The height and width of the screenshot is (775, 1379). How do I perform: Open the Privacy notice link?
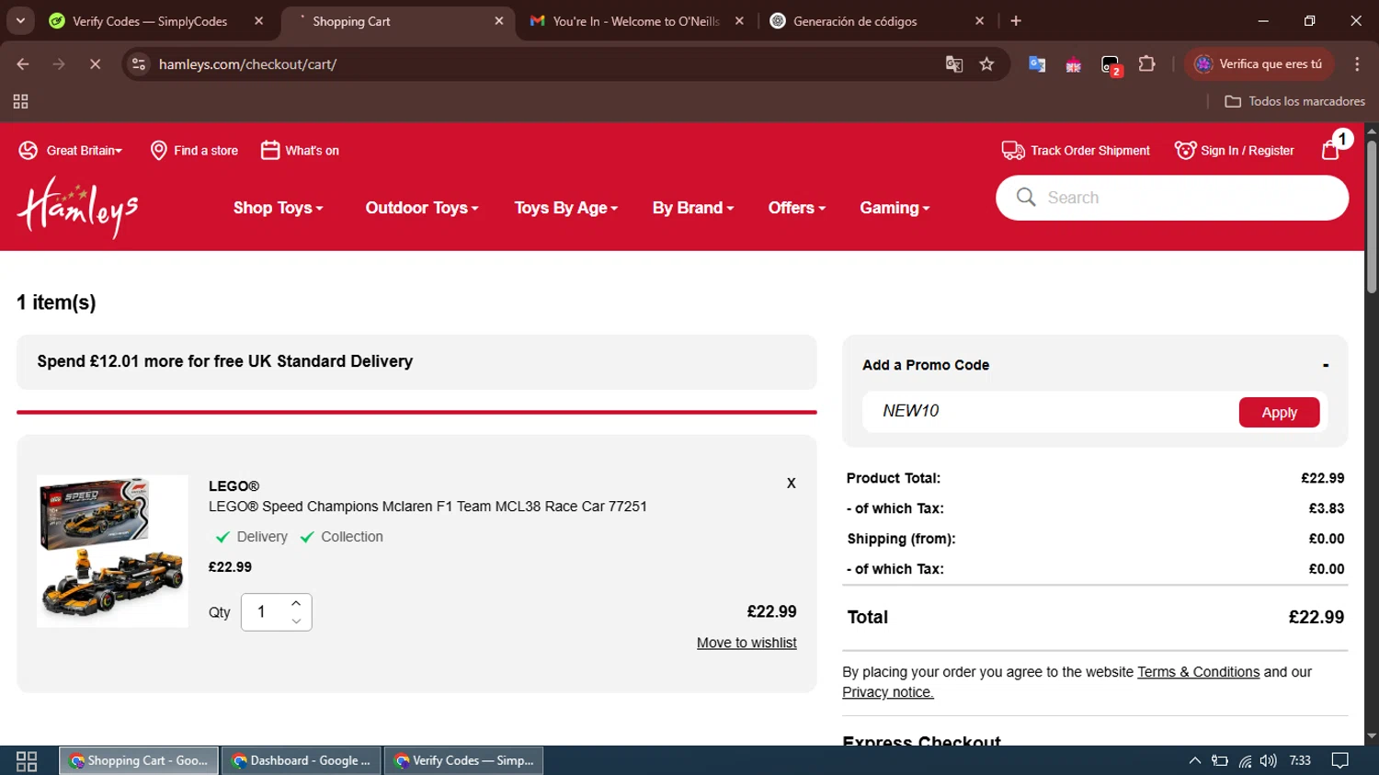pos(888,692)
